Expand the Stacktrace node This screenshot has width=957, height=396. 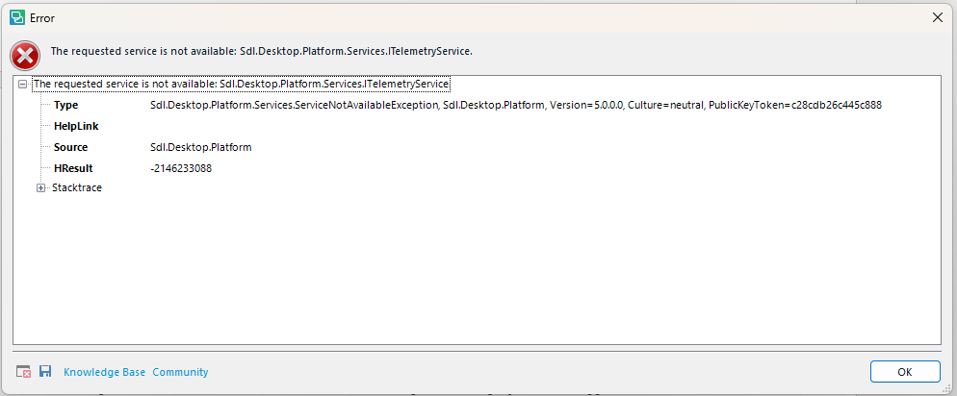click(x=41, y=187)
